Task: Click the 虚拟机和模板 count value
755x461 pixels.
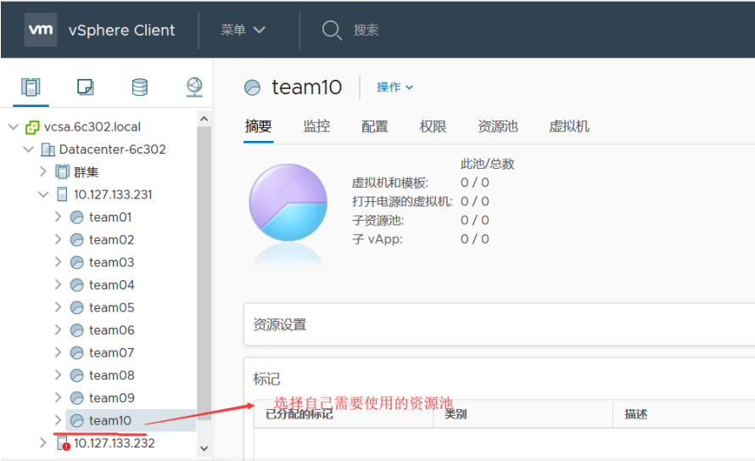Action: 475,183
